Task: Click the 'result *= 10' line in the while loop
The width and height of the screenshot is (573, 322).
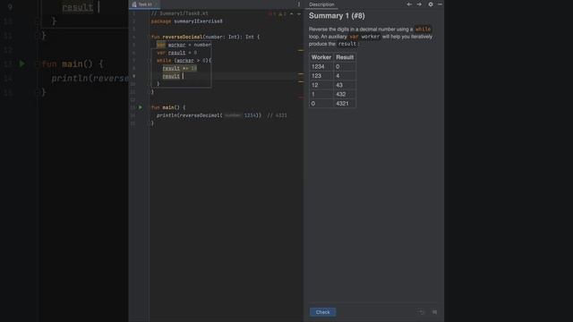Action: click(179, 68)
